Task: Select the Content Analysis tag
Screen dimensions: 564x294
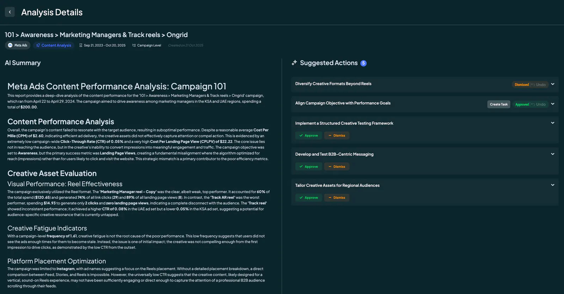Action: (54, 45)
